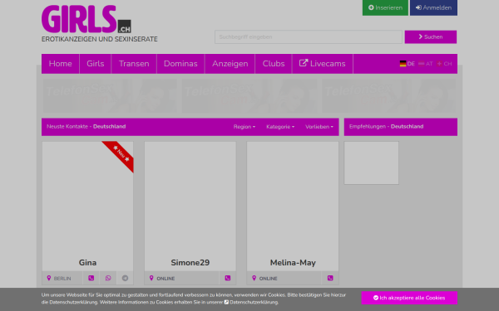Click the first TelefonSex banner

tap(110, 96)
